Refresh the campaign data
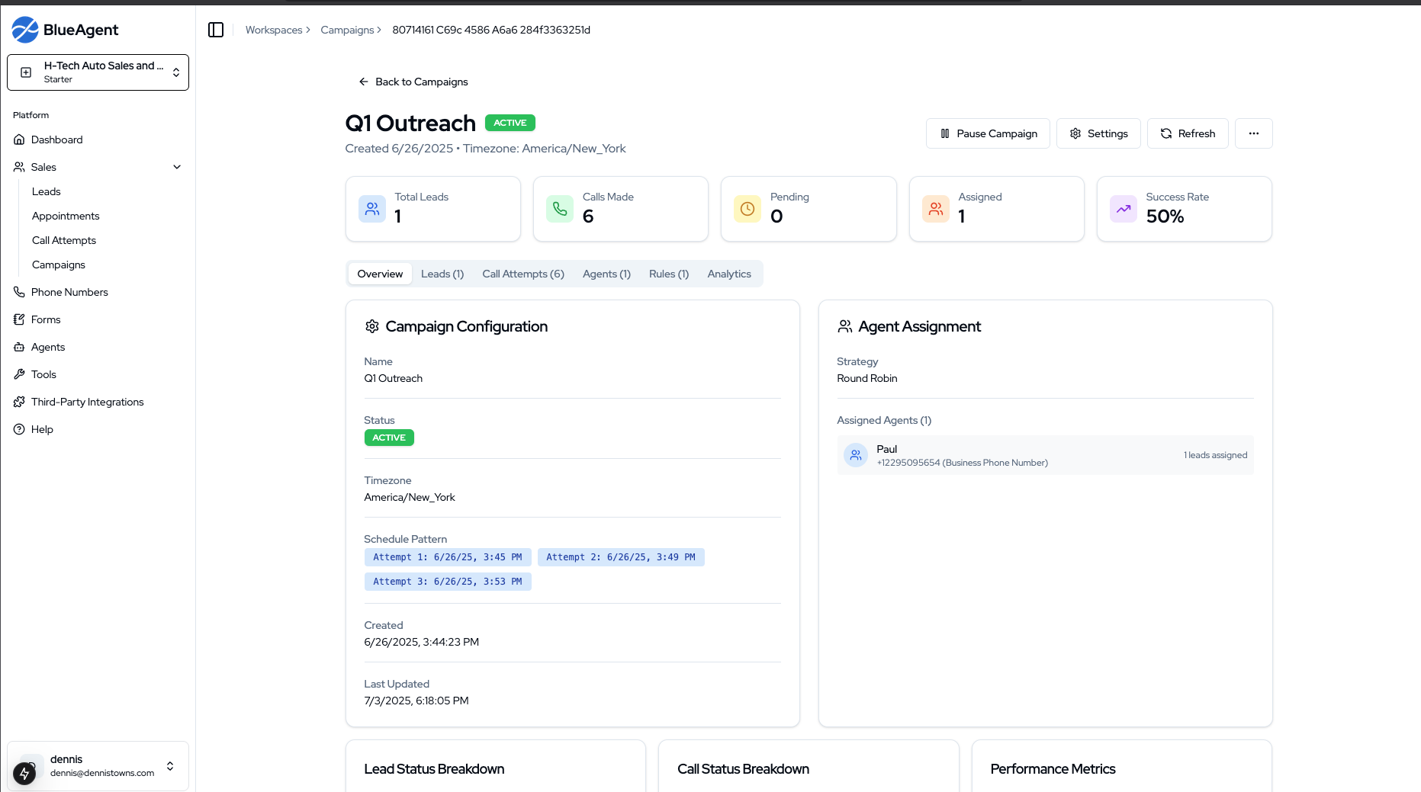Image resolution: width=1421 pixels, height=792 pixels. click(x=1188, y=133)
